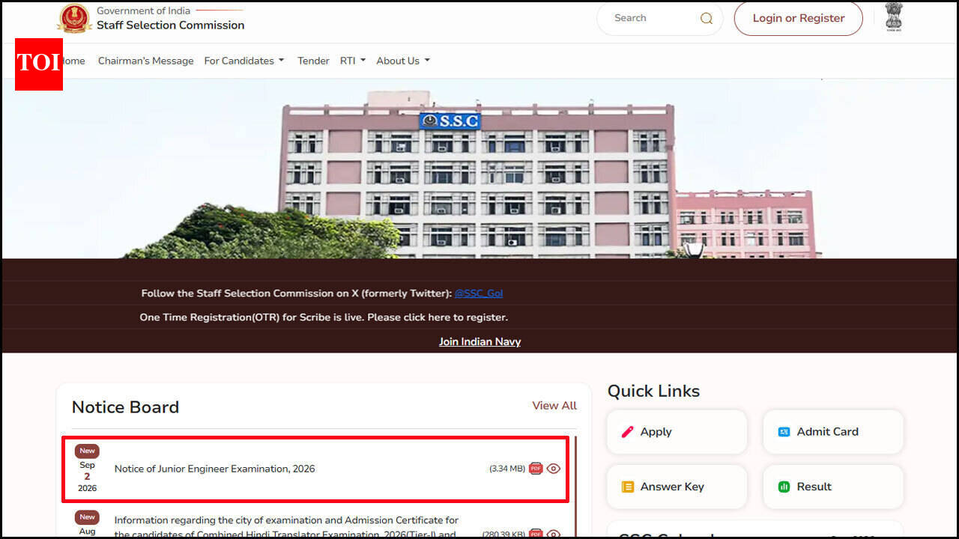Open the Apply quick link
Screen dimensions: 959x539
[677, 432]
